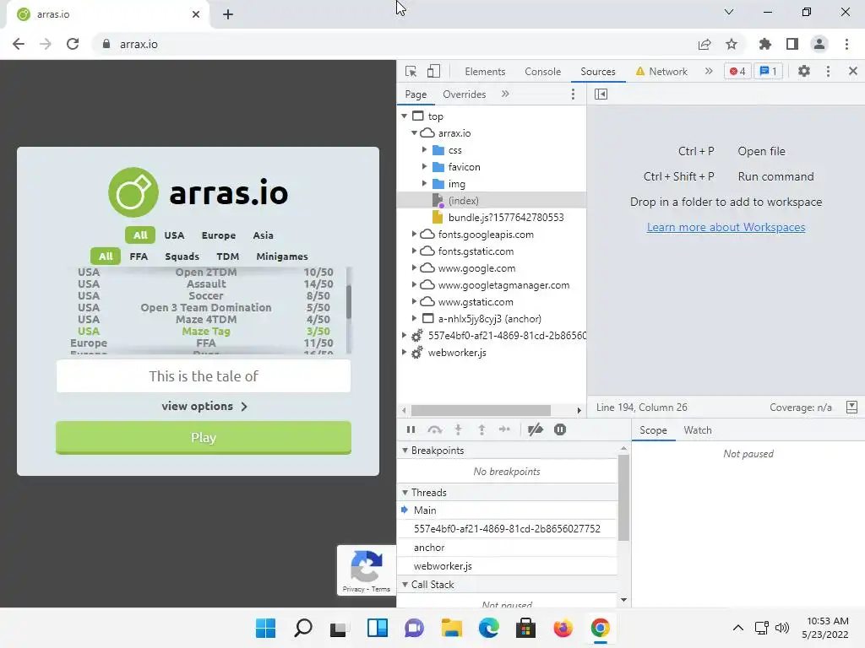Open DevTools settings gear
The height and width of the screenshot is (648, 865).
click(x=804, y=71)
